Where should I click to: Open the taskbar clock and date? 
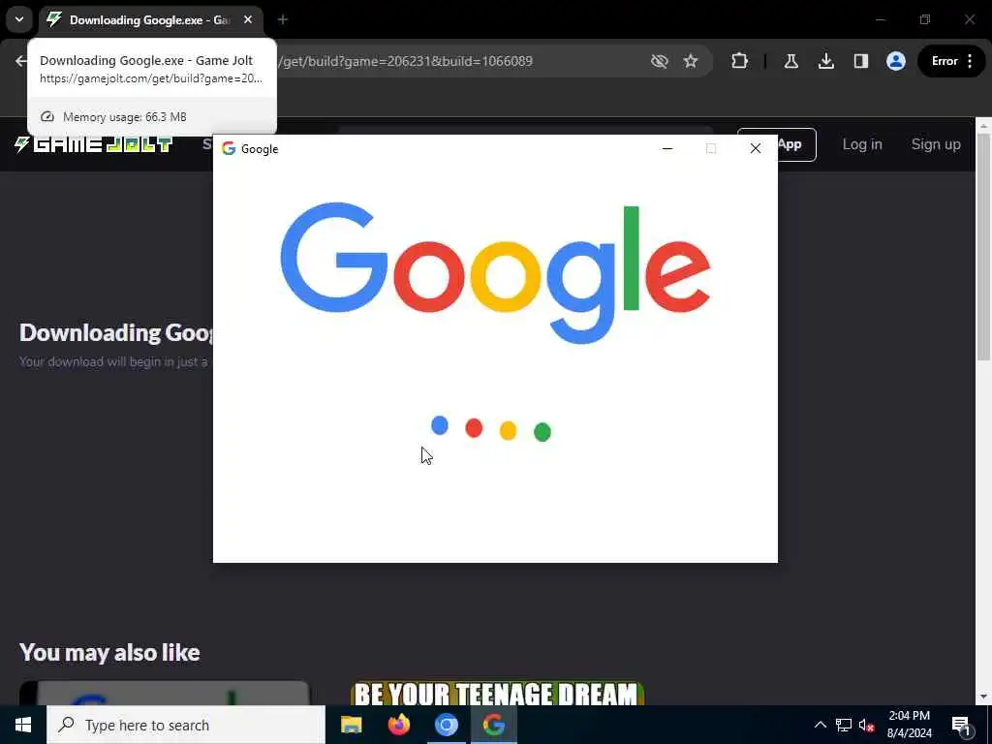[909, 725]
